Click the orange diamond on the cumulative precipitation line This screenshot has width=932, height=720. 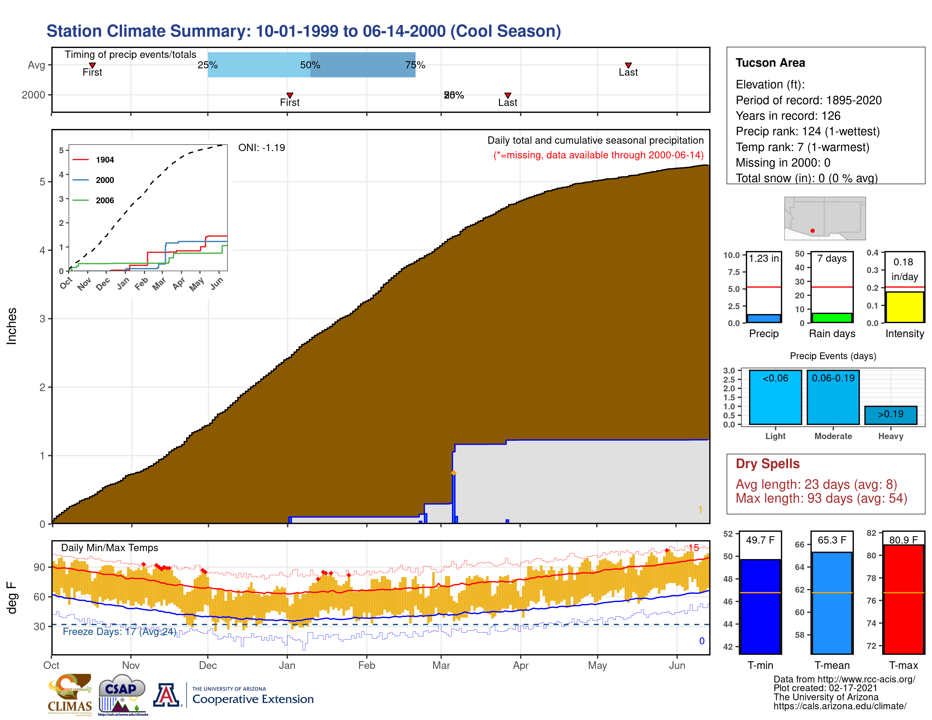(x=454, y=473)
